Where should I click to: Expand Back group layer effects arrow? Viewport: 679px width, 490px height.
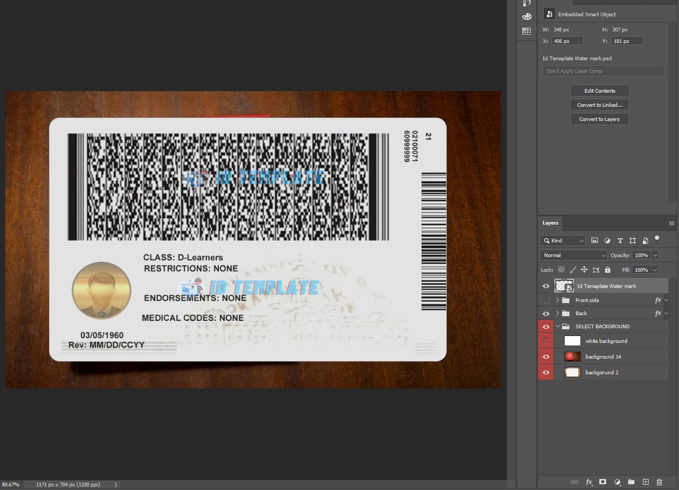pos(666,313)
